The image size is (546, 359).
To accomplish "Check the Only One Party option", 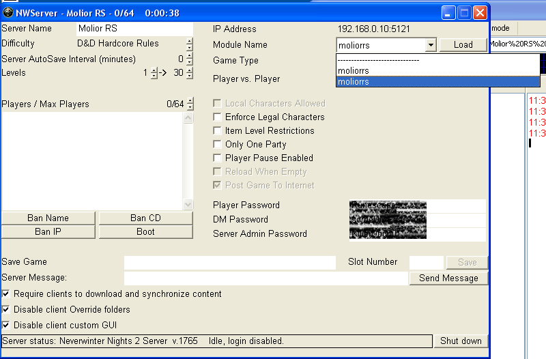I will point(217,144).
